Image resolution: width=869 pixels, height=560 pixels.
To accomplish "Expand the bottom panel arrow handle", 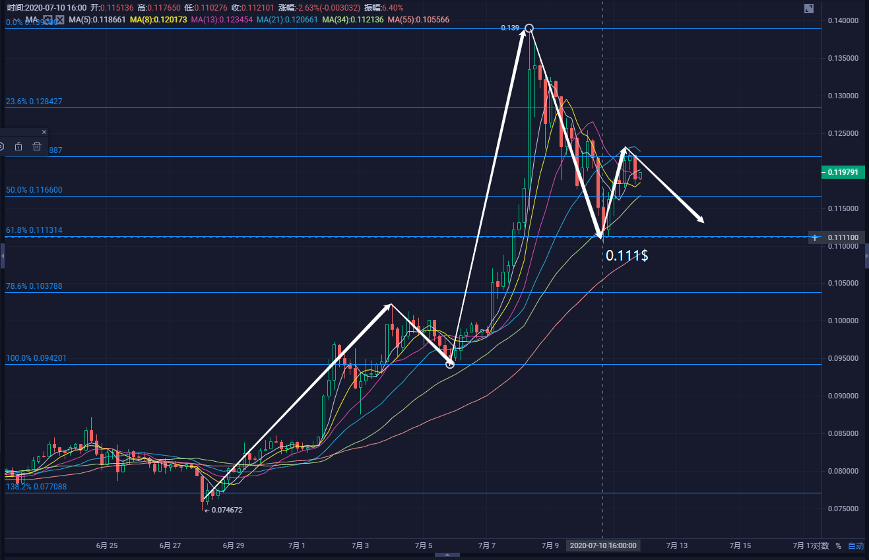I will pos(447,555).
